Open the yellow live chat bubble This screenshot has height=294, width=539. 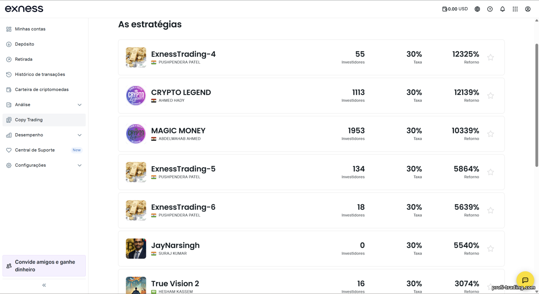click(x=525, y=280)
